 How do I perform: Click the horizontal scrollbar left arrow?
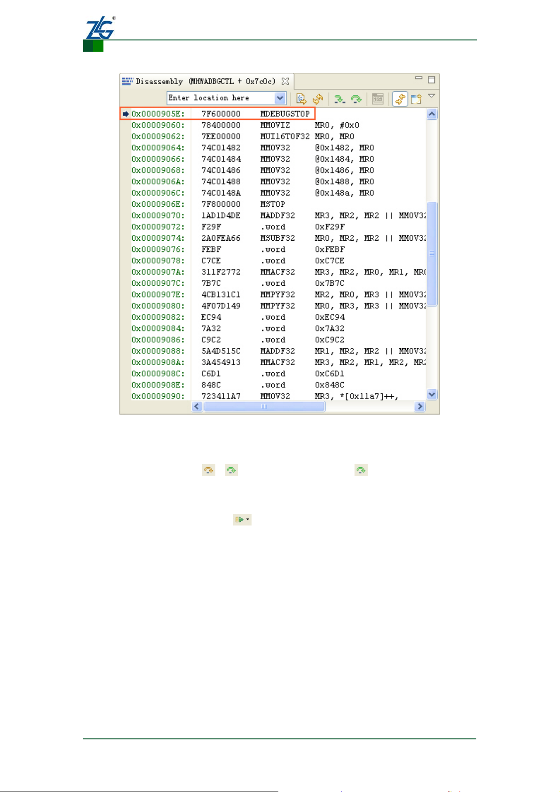[x=197, y=407]
